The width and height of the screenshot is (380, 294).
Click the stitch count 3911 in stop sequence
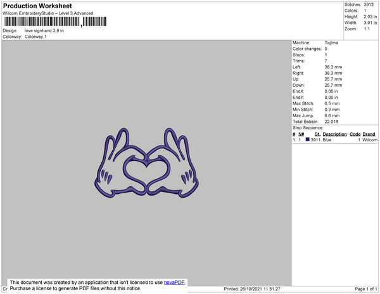pyautogui.click(x=315, y=140)
